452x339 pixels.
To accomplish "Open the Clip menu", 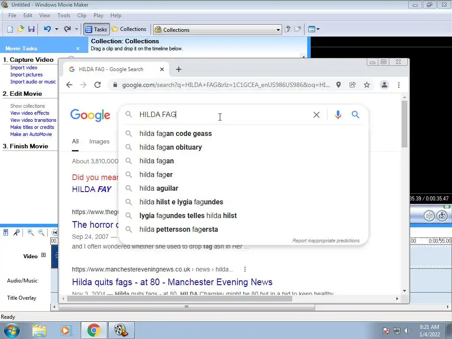I will 82,15.
